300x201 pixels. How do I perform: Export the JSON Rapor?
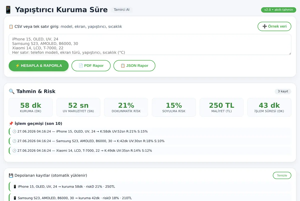coord(134,66)
